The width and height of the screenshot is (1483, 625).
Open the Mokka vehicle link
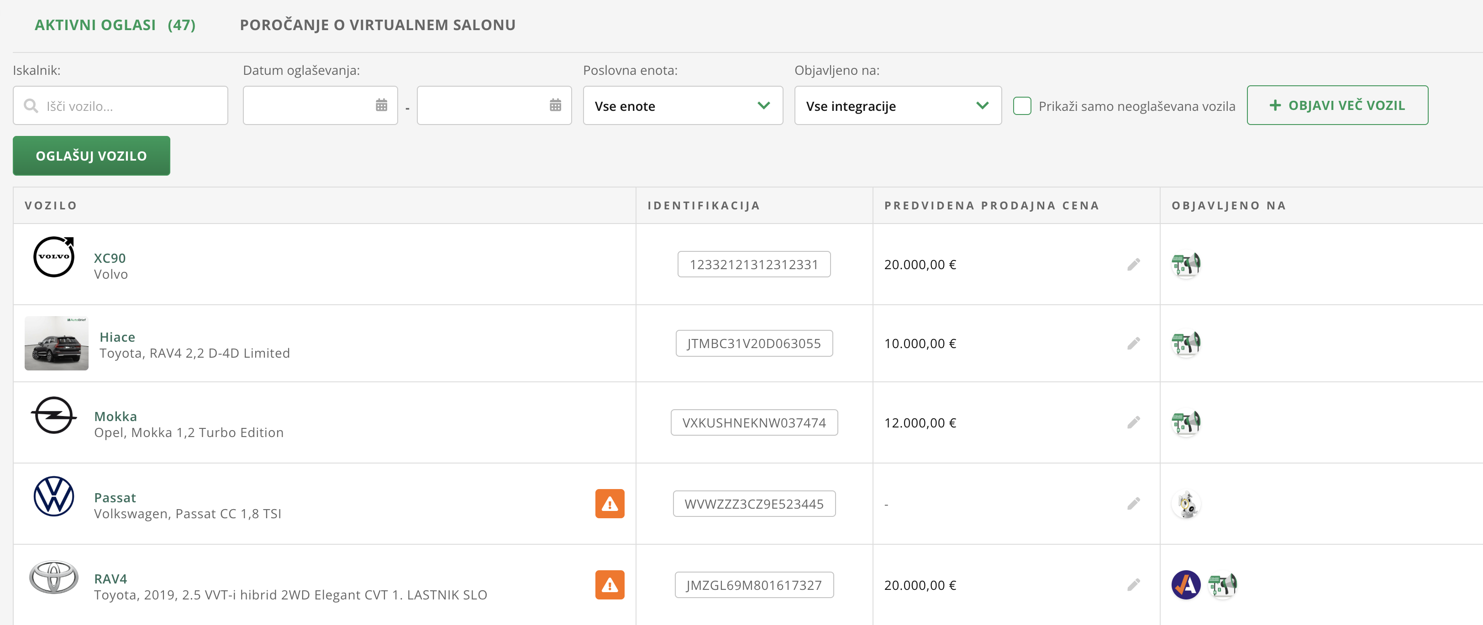pos(115,416)
